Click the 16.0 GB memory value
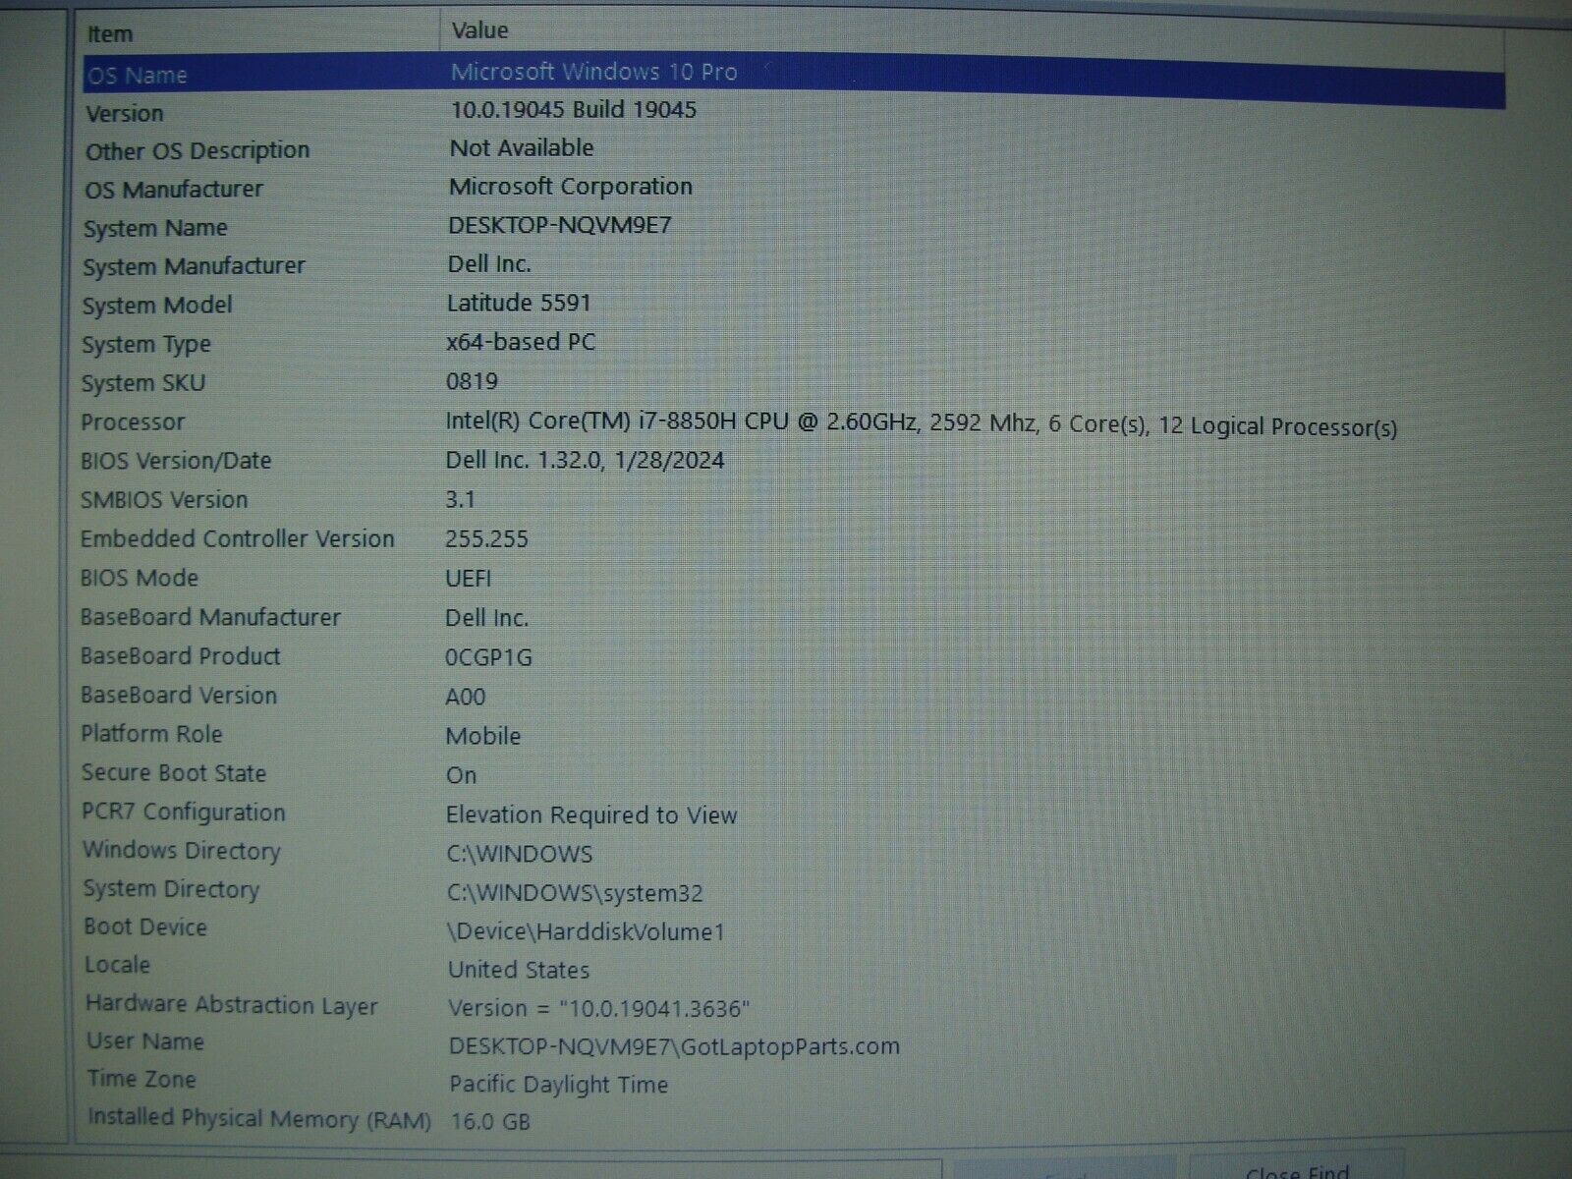The image size is (1572, 1179). 490,1122
